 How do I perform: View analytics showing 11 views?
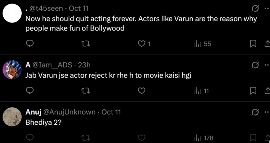pyautogui.click(x=201, y=91)
